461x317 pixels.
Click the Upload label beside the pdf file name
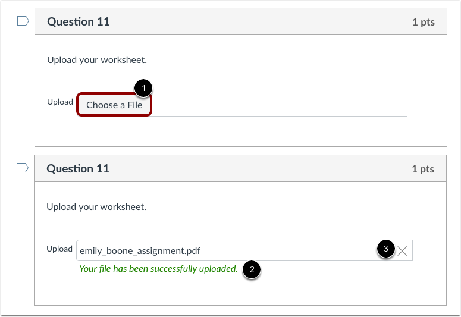(x=59, y=249)
